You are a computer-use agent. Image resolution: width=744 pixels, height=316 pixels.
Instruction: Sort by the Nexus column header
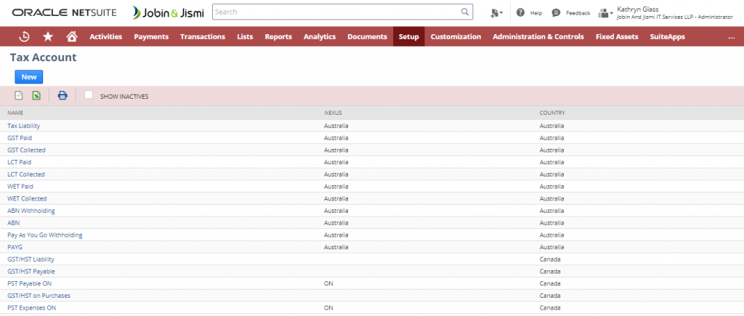(x=333, y=113)
